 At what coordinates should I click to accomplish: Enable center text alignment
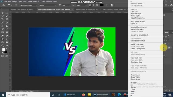point(94,5)
